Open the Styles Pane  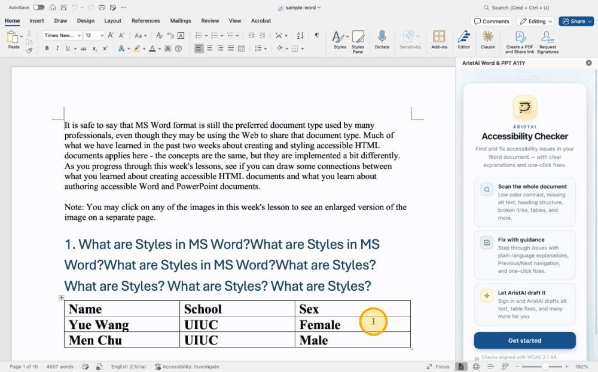358,42
